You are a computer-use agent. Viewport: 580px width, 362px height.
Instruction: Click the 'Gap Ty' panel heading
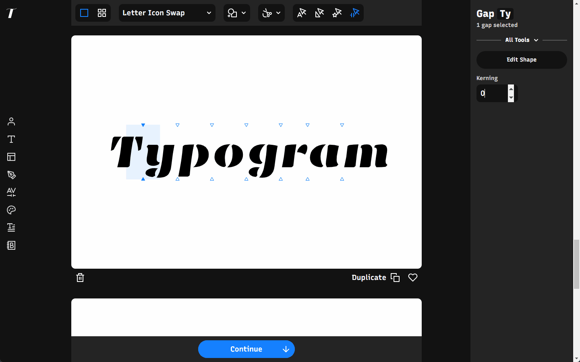[495, 14]
